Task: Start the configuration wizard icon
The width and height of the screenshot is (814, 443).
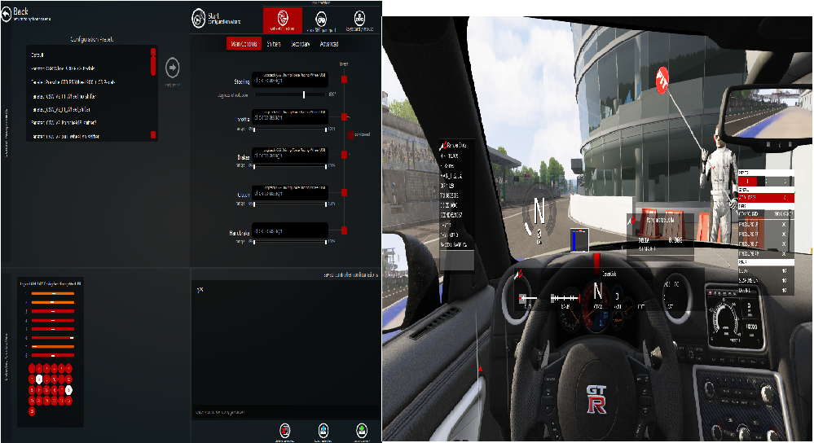Action: coord(199,18)
